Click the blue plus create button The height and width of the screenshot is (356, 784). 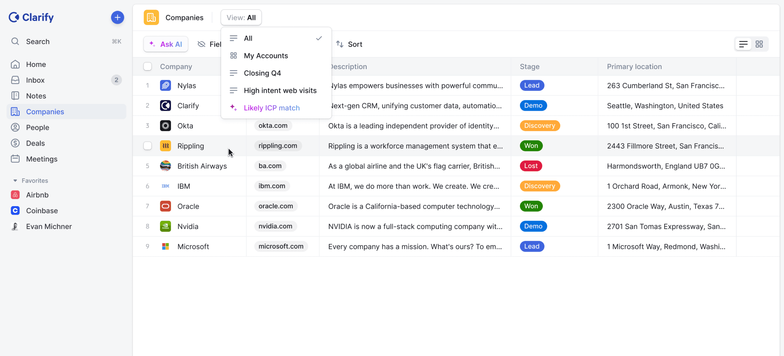tap(117, 17)
